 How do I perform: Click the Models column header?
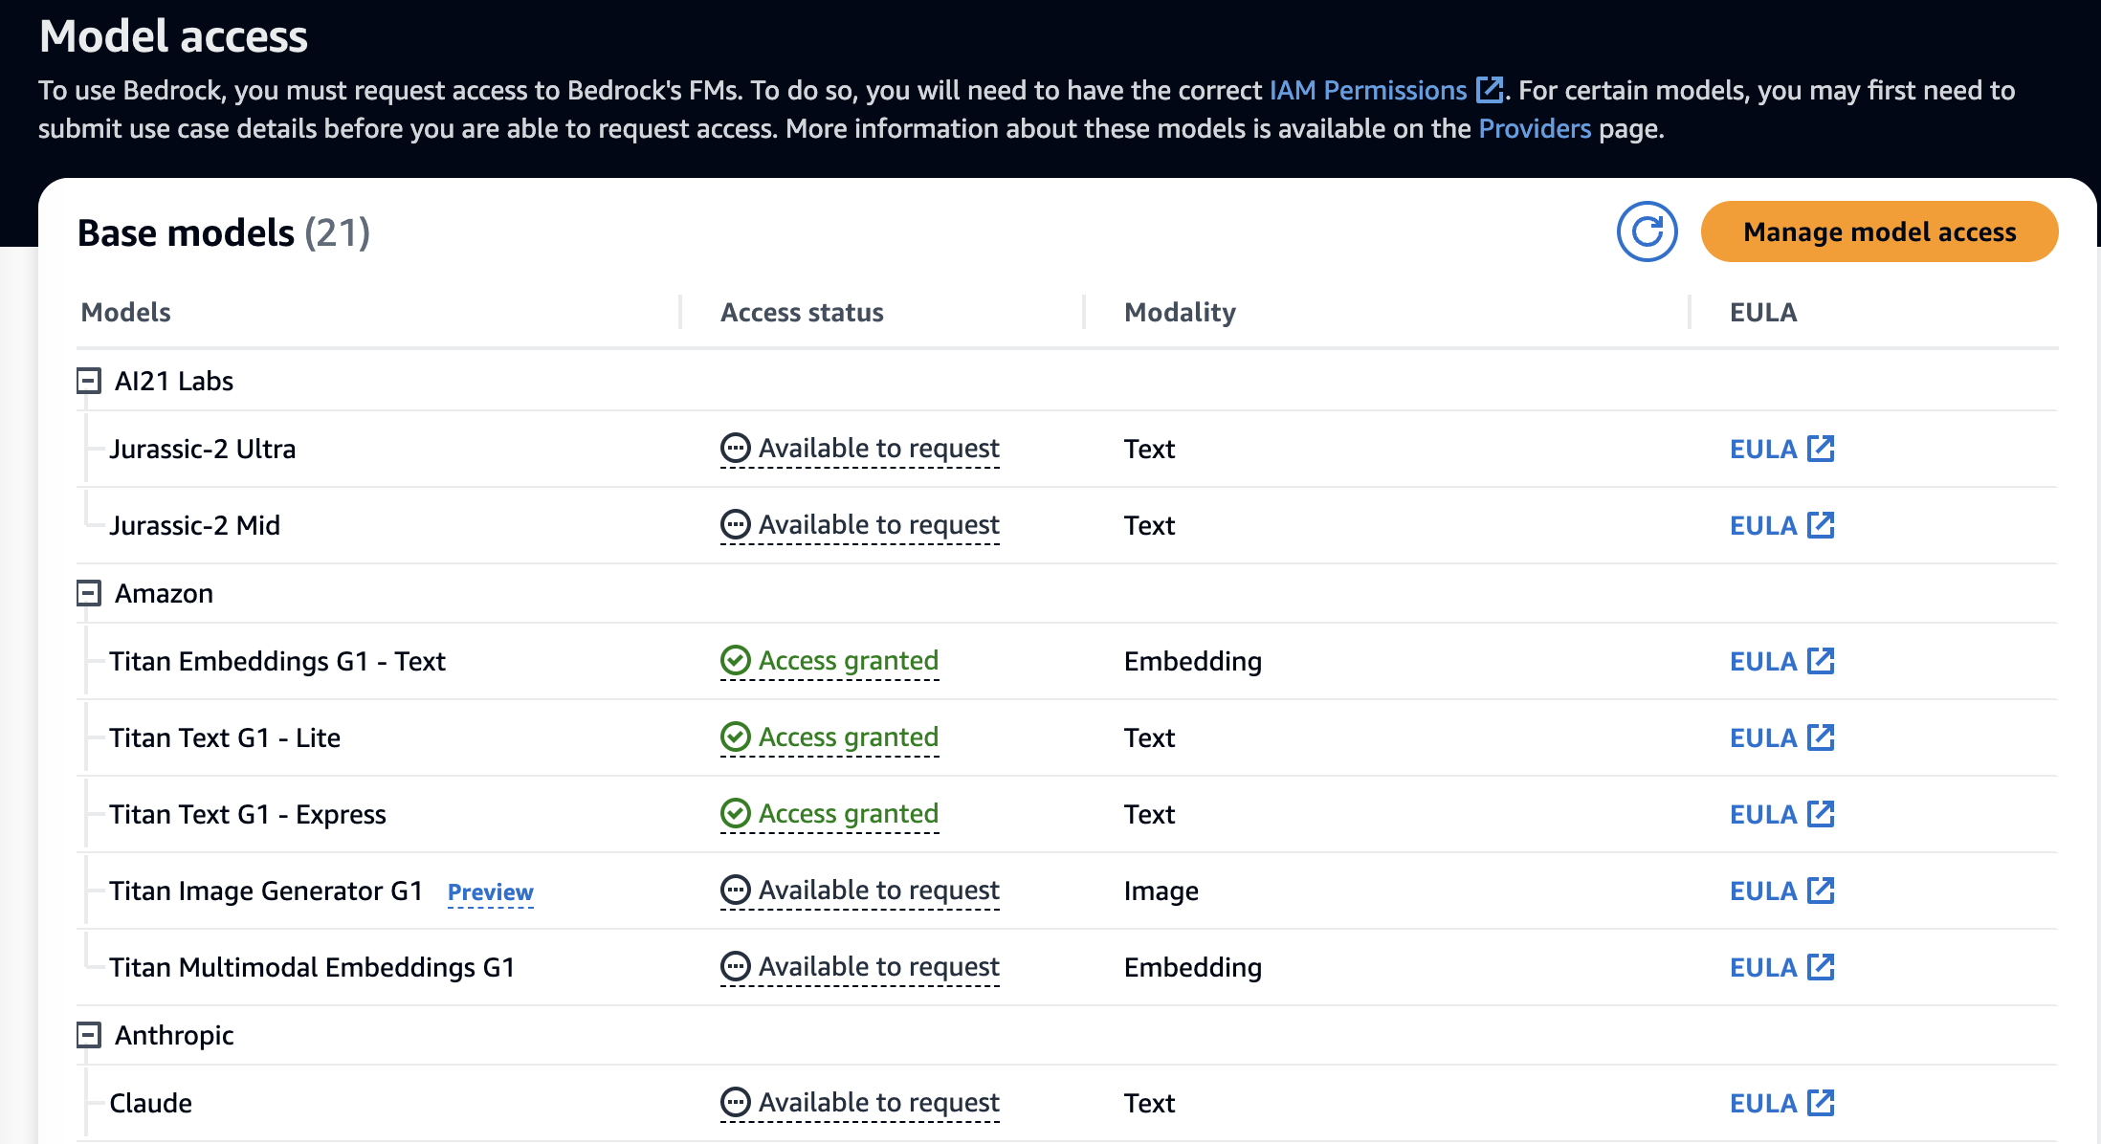click(125, 312)
